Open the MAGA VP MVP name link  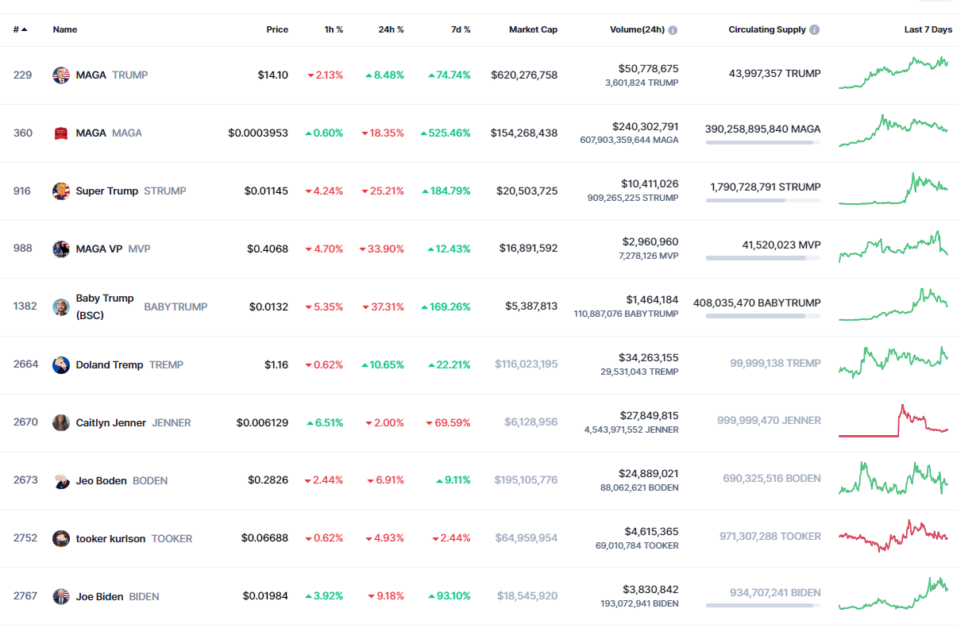click(x=113, y=249)
